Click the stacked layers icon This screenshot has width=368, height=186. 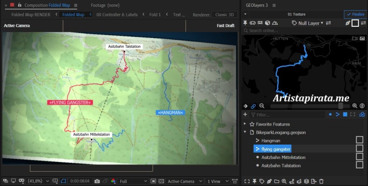[306, 181]
